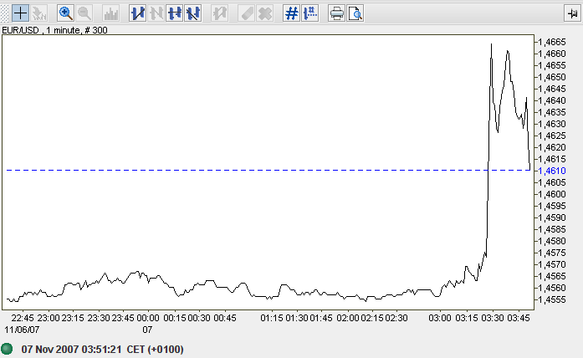This screenshot has width=583, height=358.
Task: Click the pin panel icon at top right
Action: tap(570, 13)
